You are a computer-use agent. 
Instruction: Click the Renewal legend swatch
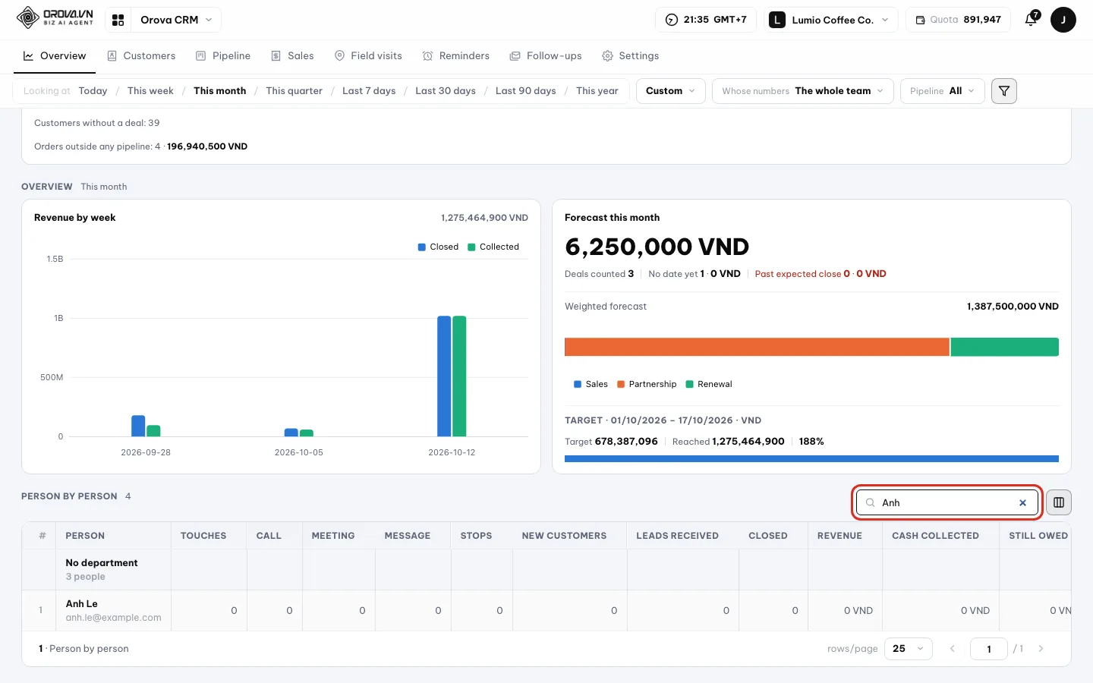pos(689,384)
